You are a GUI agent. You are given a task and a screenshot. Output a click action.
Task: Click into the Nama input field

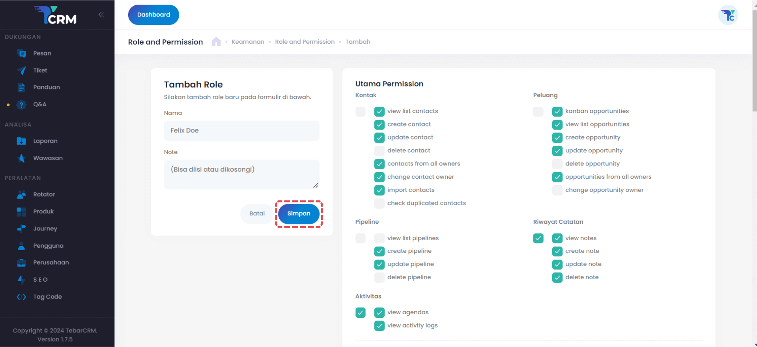tap(241, 131)
